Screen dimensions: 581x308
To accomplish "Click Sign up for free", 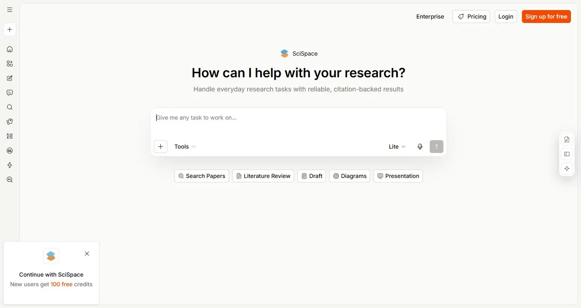I will point(546,17).
